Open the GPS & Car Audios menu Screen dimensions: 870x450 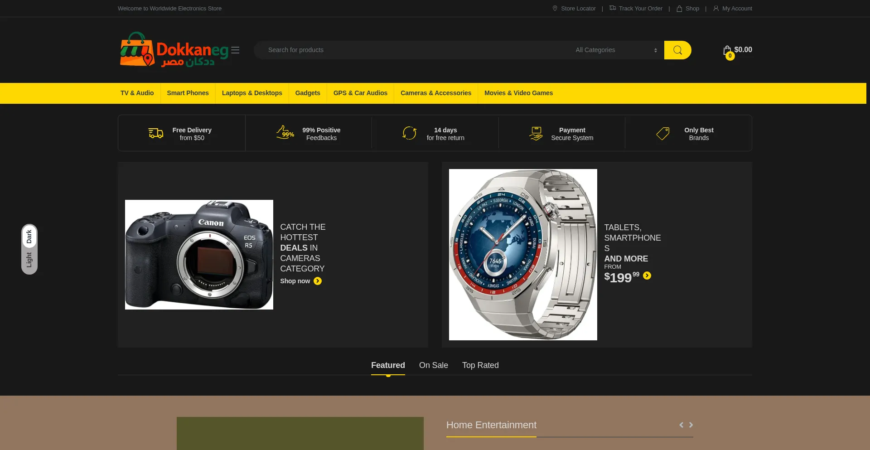point(360,93)
